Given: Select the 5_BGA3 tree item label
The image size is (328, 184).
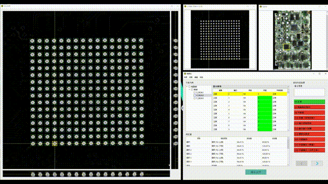Looking at the screenshot, I should click(200, 98).
